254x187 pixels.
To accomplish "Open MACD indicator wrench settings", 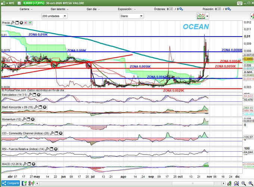I will 25,164.
